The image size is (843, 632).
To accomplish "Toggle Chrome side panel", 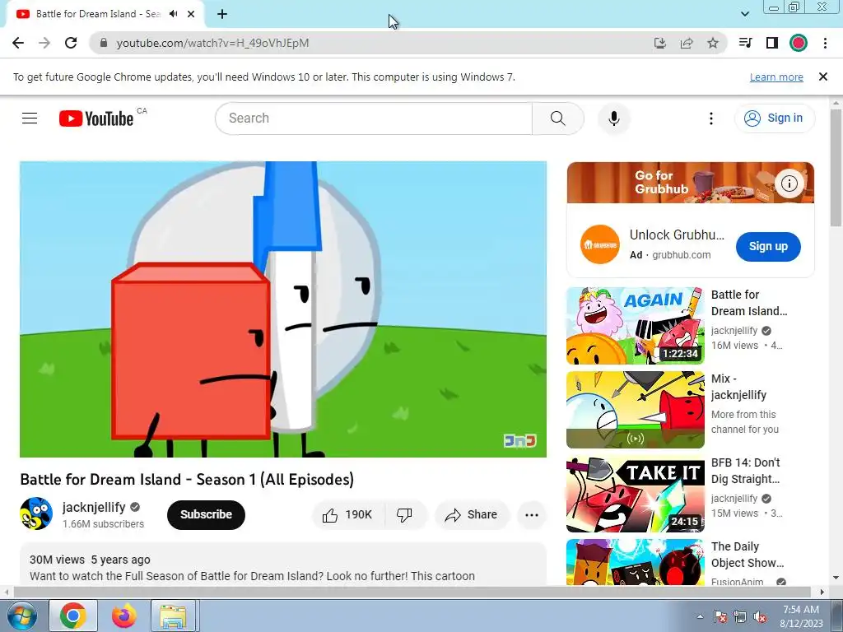I will [772, 43].
